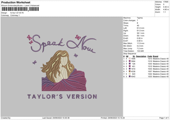Click the Min Stitch value '0.2 mm'
Screen dimensions: 170x120
140,46
